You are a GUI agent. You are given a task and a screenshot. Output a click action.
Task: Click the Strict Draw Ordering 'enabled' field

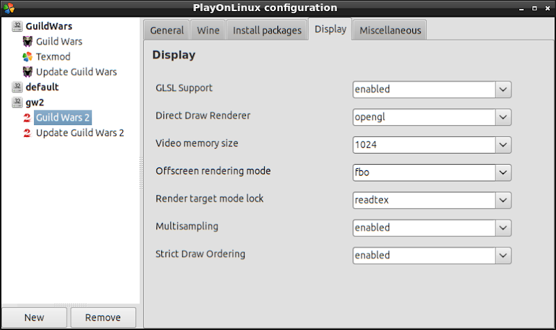(424, 255)
